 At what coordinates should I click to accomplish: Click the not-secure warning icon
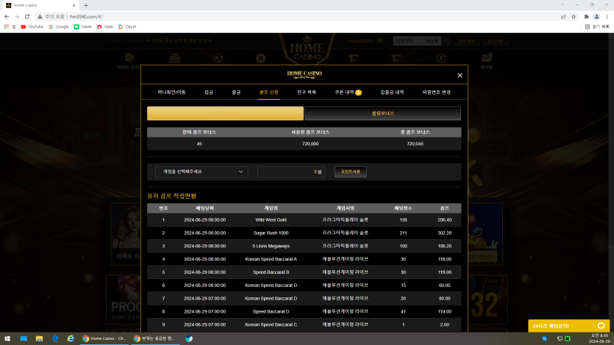tap(40, 16)
